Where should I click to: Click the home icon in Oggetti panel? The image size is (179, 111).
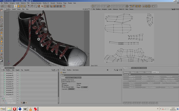[54, 70]
